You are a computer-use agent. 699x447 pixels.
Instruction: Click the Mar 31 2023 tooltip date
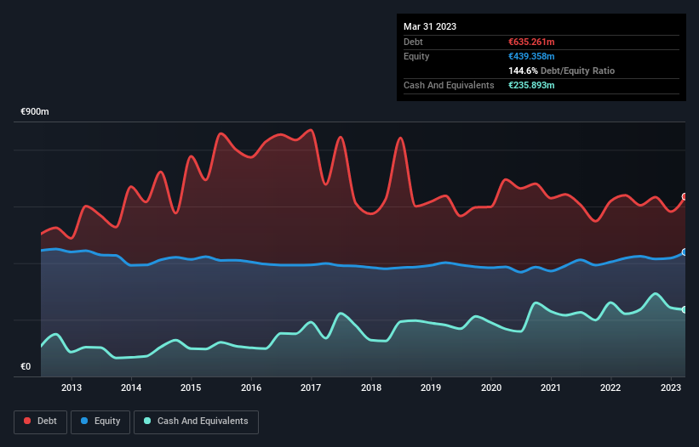430,26
